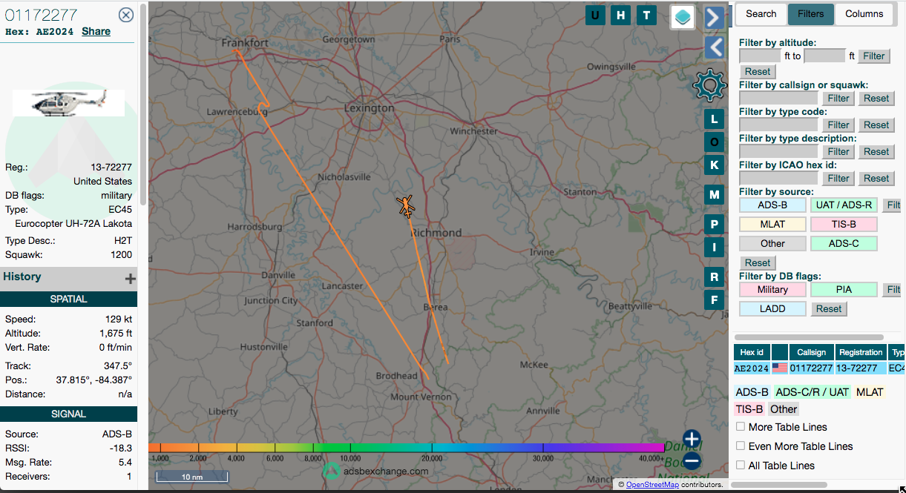
Task: Open the OpenStreetMap contributors link
Action: (652, 485)
